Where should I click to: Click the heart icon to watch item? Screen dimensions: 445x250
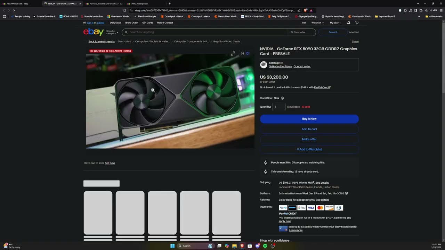pos(248,53)
